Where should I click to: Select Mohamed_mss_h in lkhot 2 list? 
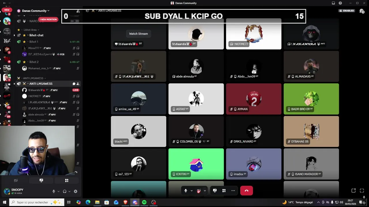[x=38, y=68]
